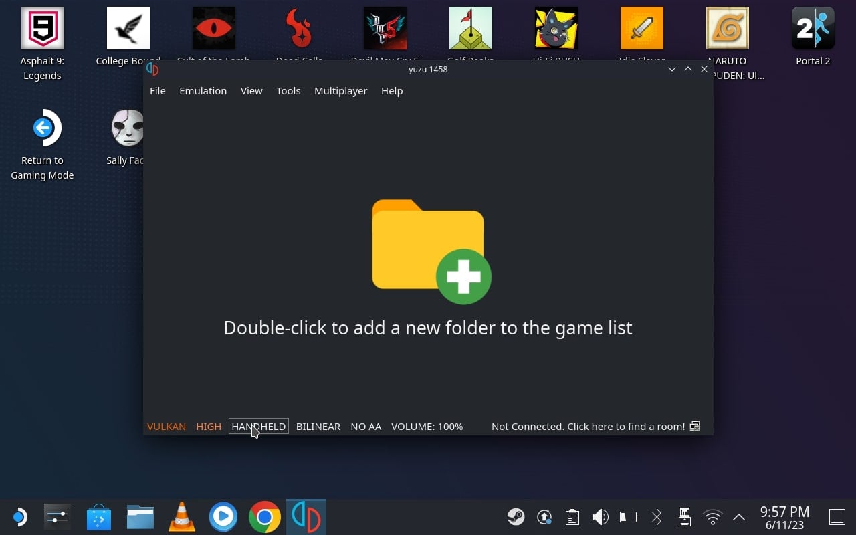
Task: Change the NO AA anti-aliasing setting
Action: [366, 426]
